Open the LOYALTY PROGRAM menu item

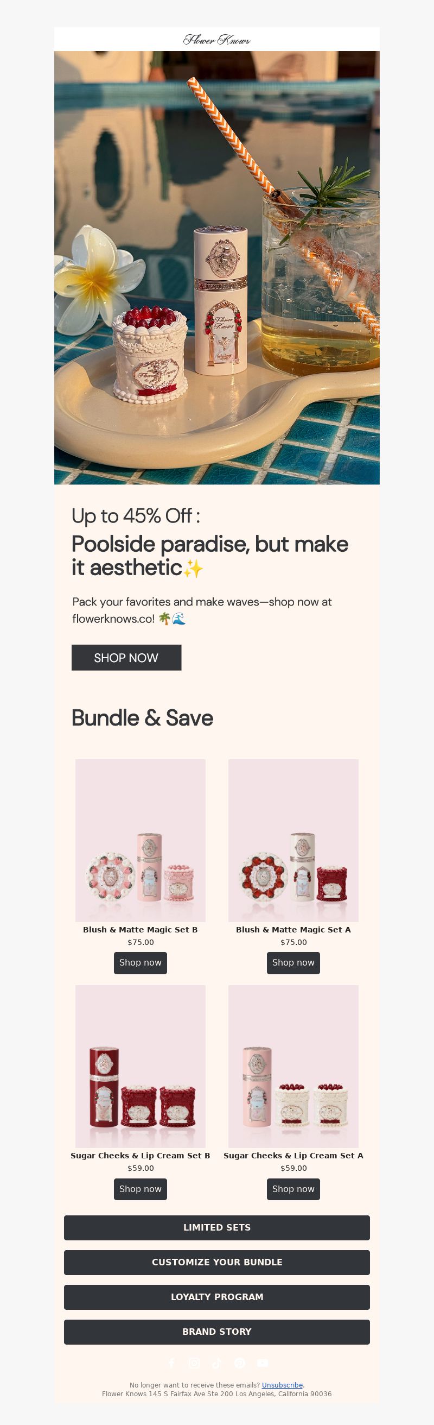click(x=216, y=1297)
